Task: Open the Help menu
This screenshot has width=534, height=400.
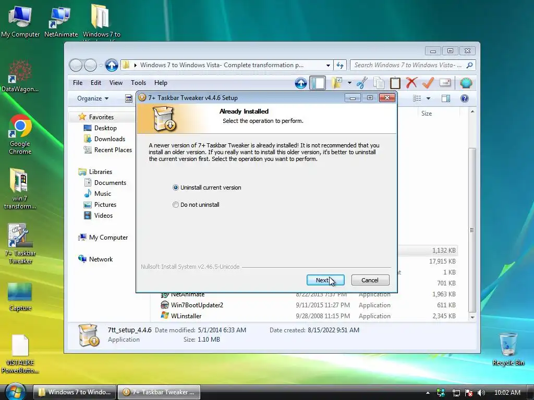Action: point(161,83)
